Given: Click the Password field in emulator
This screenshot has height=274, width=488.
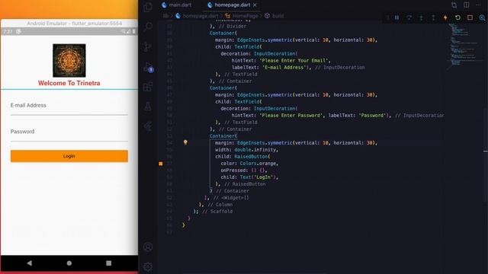Looking at the screenshot, I should (x=69, y=132).
